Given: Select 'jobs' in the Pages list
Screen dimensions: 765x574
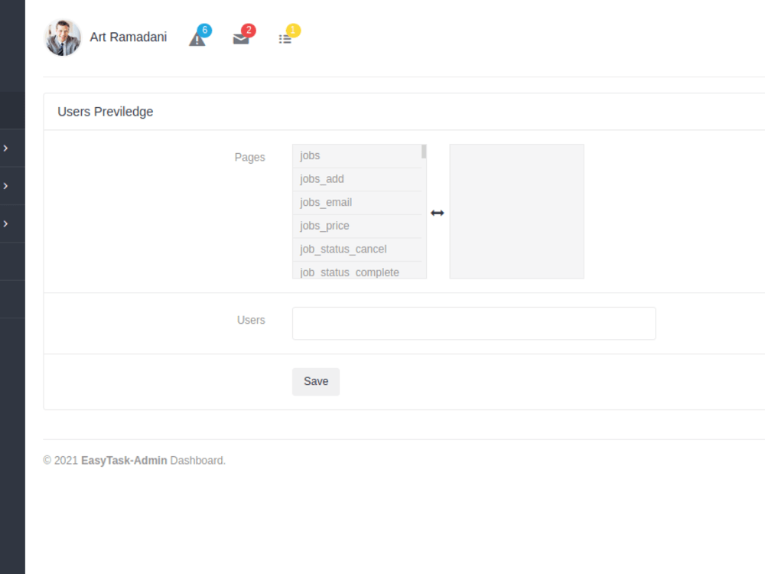Looking at the screenshot, I should (357, 155).
